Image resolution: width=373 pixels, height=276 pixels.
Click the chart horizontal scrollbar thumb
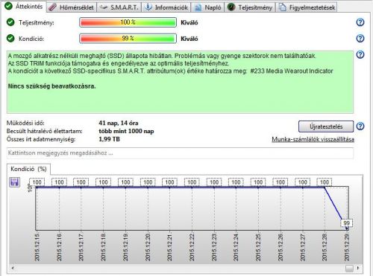(x=349, y=268)
